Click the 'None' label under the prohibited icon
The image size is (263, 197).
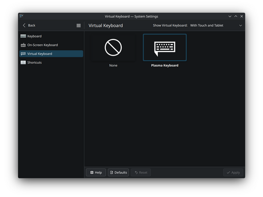(x=113, y=65)
